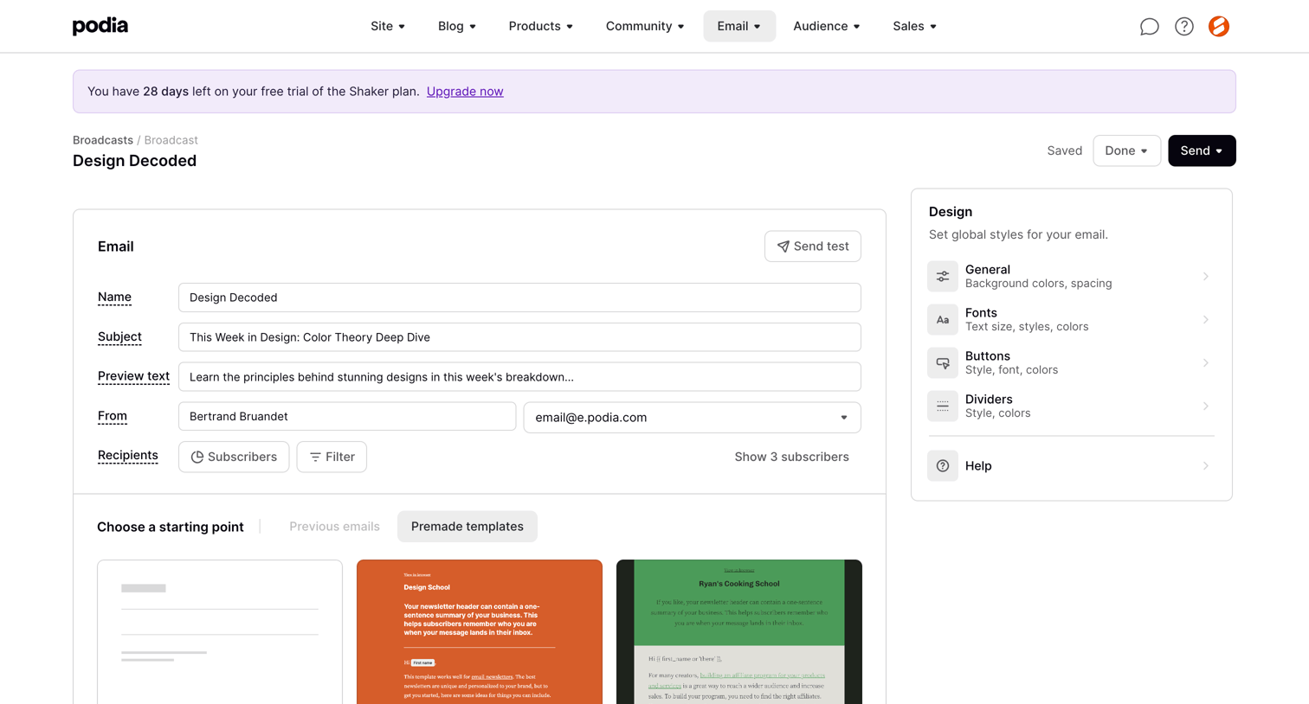Expand the Fonts settings chevron
The height and width of the screenshot is (704, 1309).
pyautogui.click(x=1206, y=320)
